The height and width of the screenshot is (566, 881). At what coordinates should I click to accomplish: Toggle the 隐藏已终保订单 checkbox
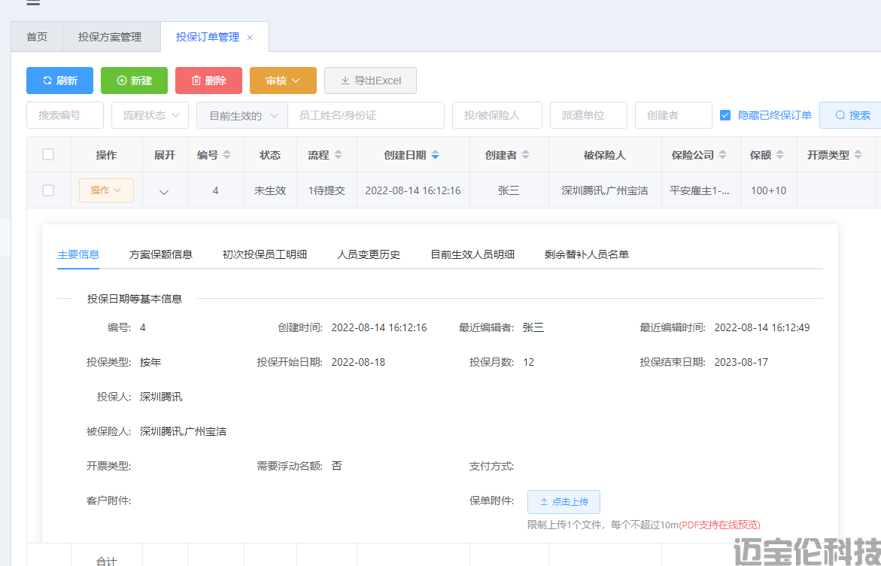(x=725, y=115)
